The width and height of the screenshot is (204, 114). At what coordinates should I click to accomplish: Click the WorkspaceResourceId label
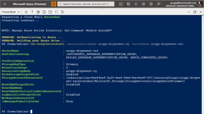click(x=18, y=98)
